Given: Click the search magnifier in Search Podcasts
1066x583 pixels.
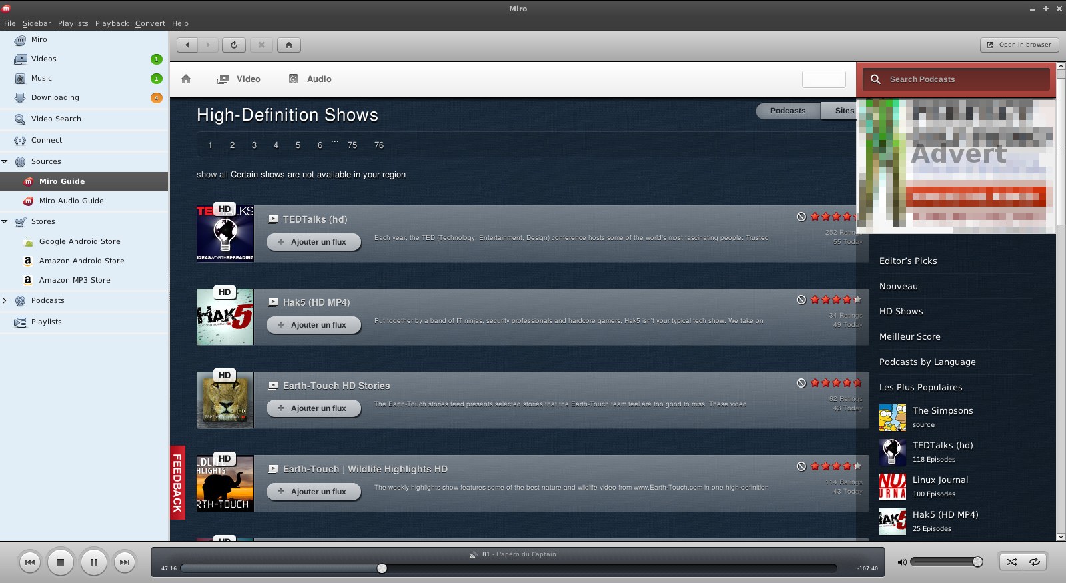Looking at the screenshot, I should [875, 79].
